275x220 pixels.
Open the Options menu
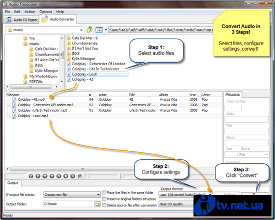click(46, 12)
